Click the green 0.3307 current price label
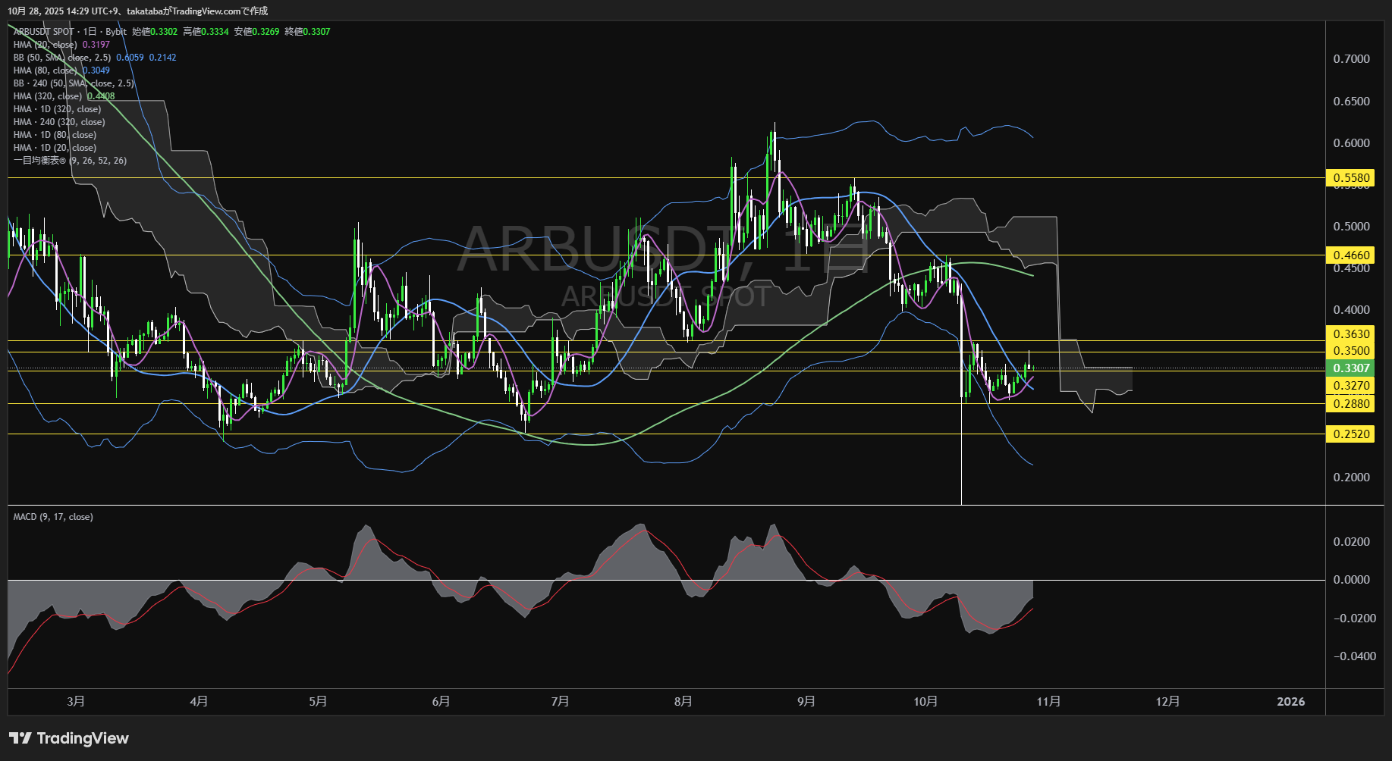1392x761 pixels. coord(1351,368)
